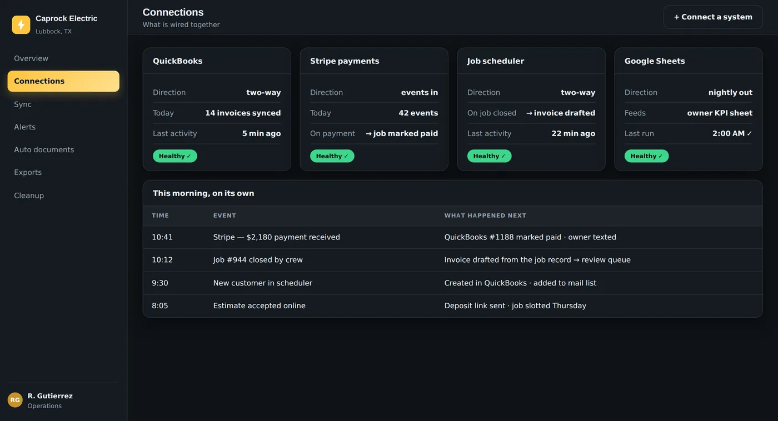
Task: Open the QuickBooks card title
Action: [x=178, y=61]
